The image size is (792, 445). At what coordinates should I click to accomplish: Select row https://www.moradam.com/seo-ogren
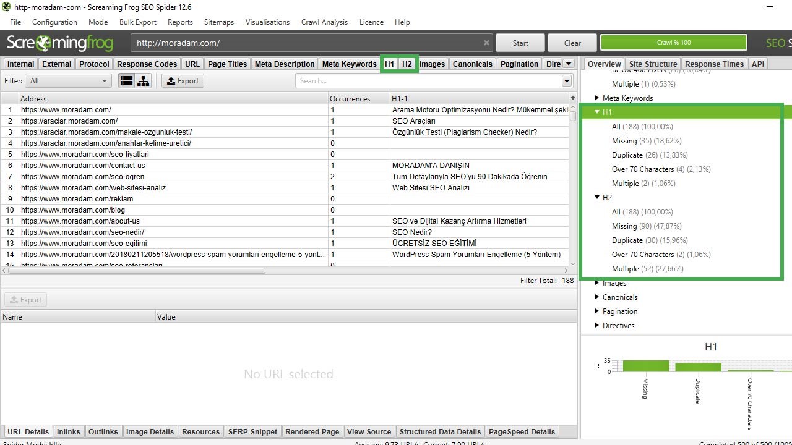click(285, 177)
